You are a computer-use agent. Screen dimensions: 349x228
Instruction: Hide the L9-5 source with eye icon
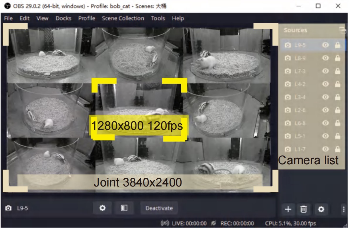point(325,45)
